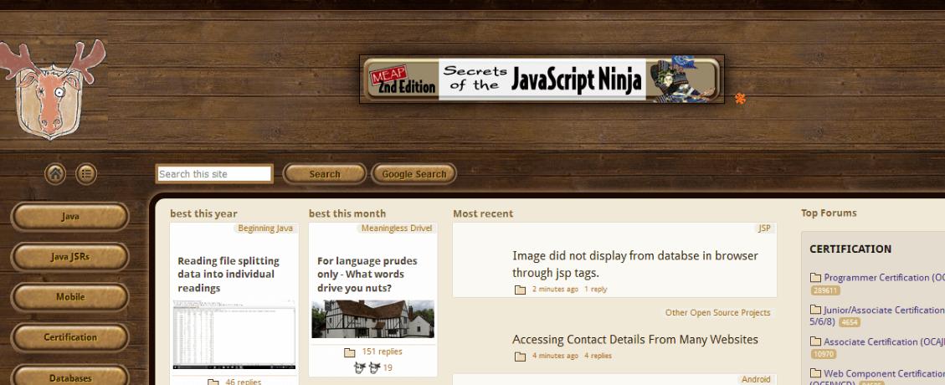Click the Most recent heading
The height and width of the screenshot is (385, 945).
point(483,213)
